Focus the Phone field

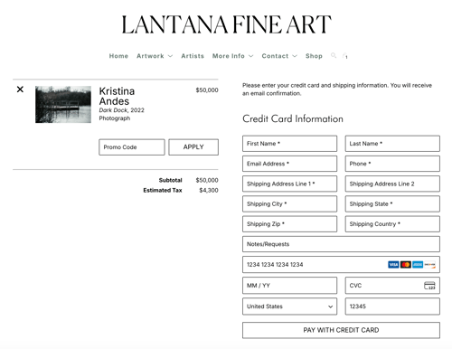(392, 164)
